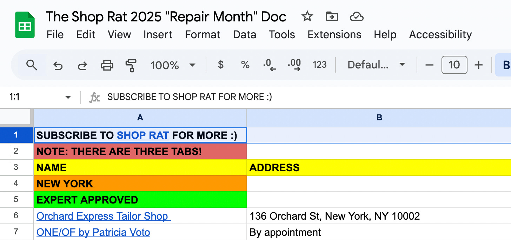This screenshot has width=511, height=240.
Task: Select row 4 header
Action: pyautogui.click(x=16, y=184)
